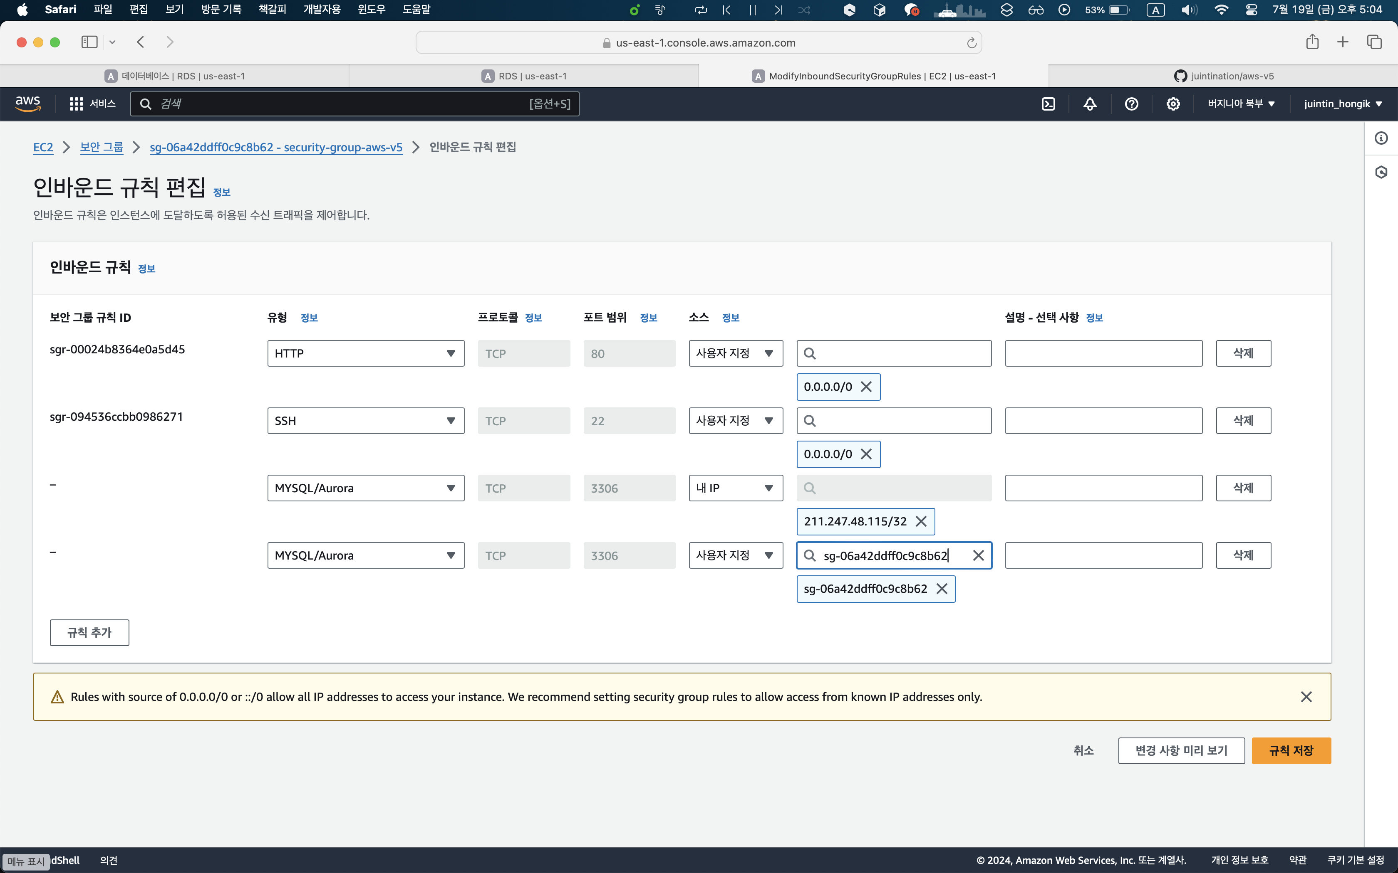Image resolution: width=1398 pixels, height=873 pixels.
Task: Click the SSH rule description input field
Action: pyautogui.click(x=1103, y=421)
